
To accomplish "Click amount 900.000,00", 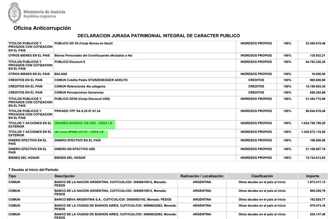I will pos(317,80).
